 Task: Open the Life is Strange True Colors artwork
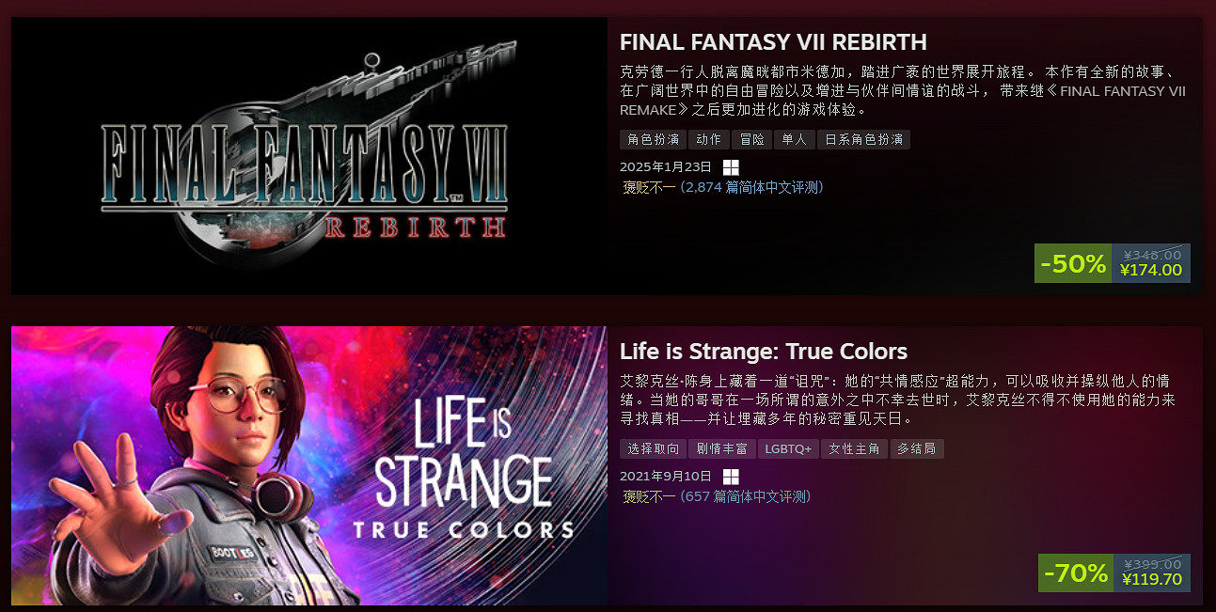pos(309,465)
